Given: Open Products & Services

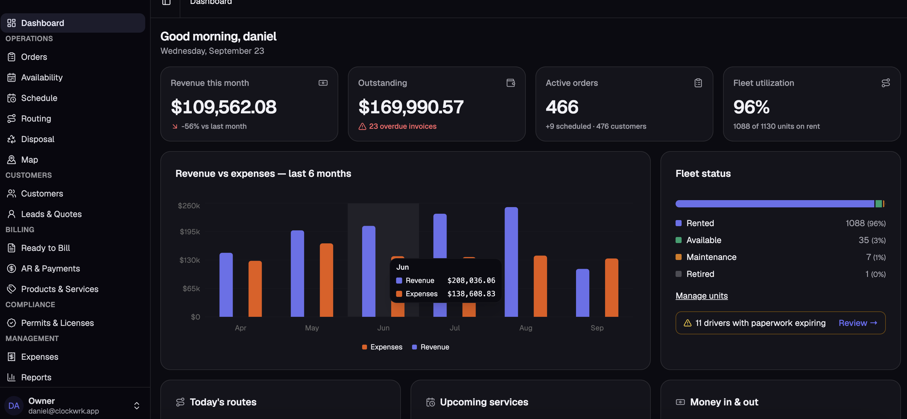Looking at the screenshot, I should pyautogui.click(x=73, y=289).
